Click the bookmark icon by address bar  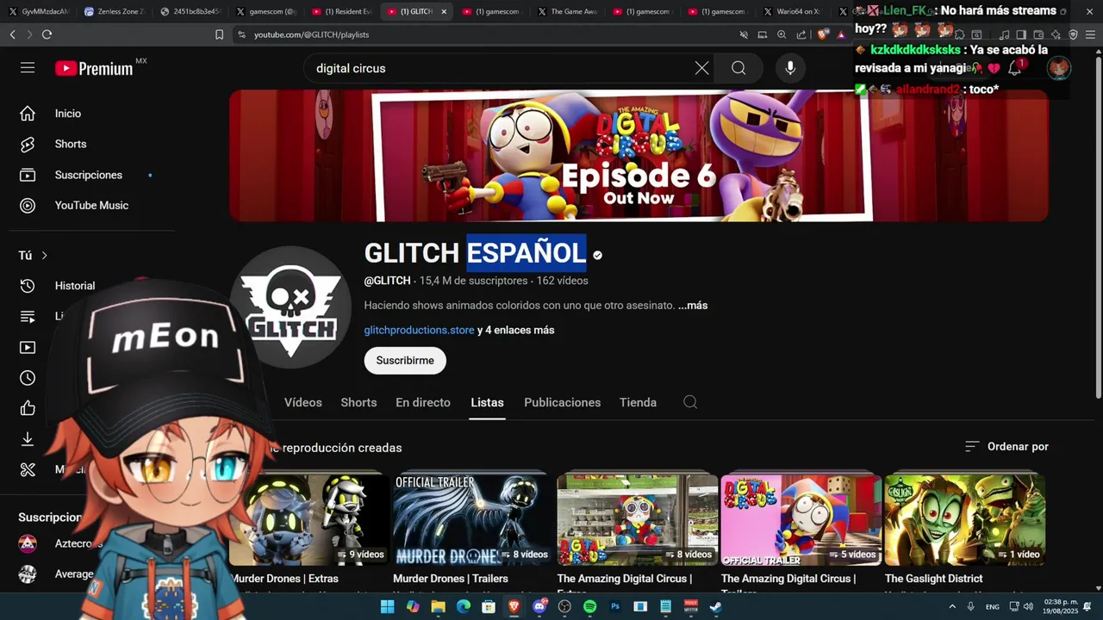click(x=219, y=34)
